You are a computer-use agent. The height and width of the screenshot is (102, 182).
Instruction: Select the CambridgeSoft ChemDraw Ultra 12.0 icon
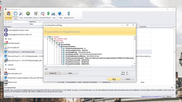(x=6, y=35)
